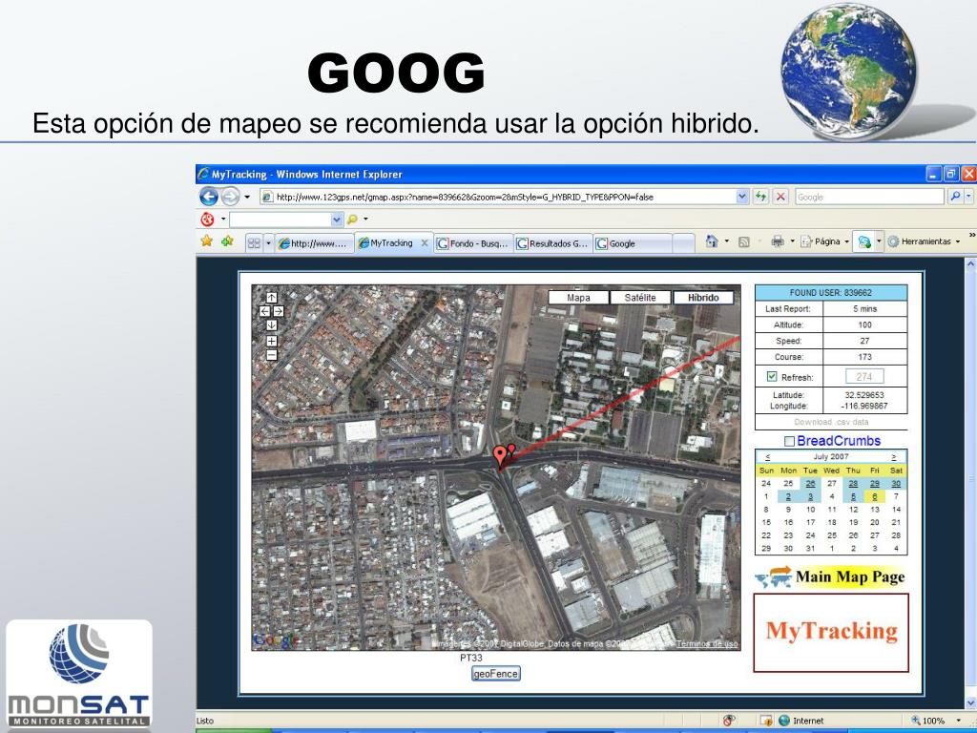
Task: Select June 28 in the calendar
Action: tap(853, 484)
